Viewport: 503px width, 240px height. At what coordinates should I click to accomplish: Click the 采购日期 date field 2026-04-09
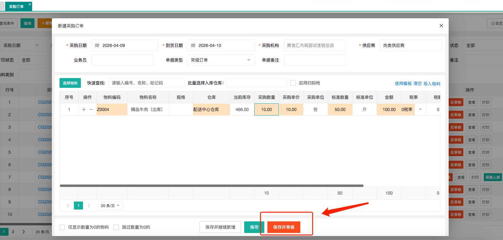click(125, 45)
